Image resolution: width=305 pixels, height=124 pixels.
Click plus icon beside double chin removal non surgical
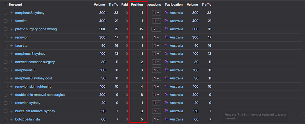(x=11, y=95)
